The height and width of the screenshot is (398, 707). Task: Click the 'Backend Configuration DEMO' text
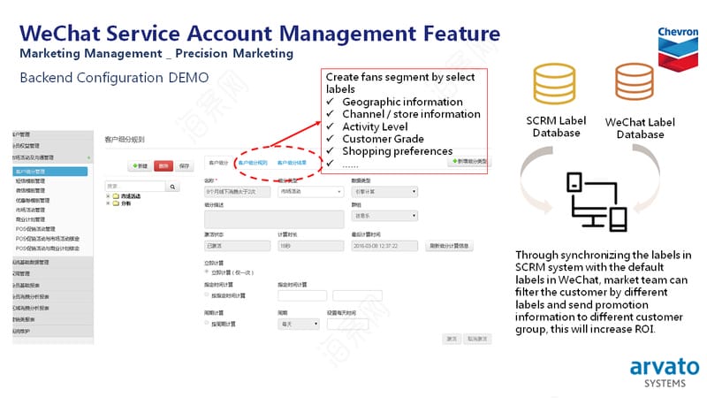pos(114,78)
